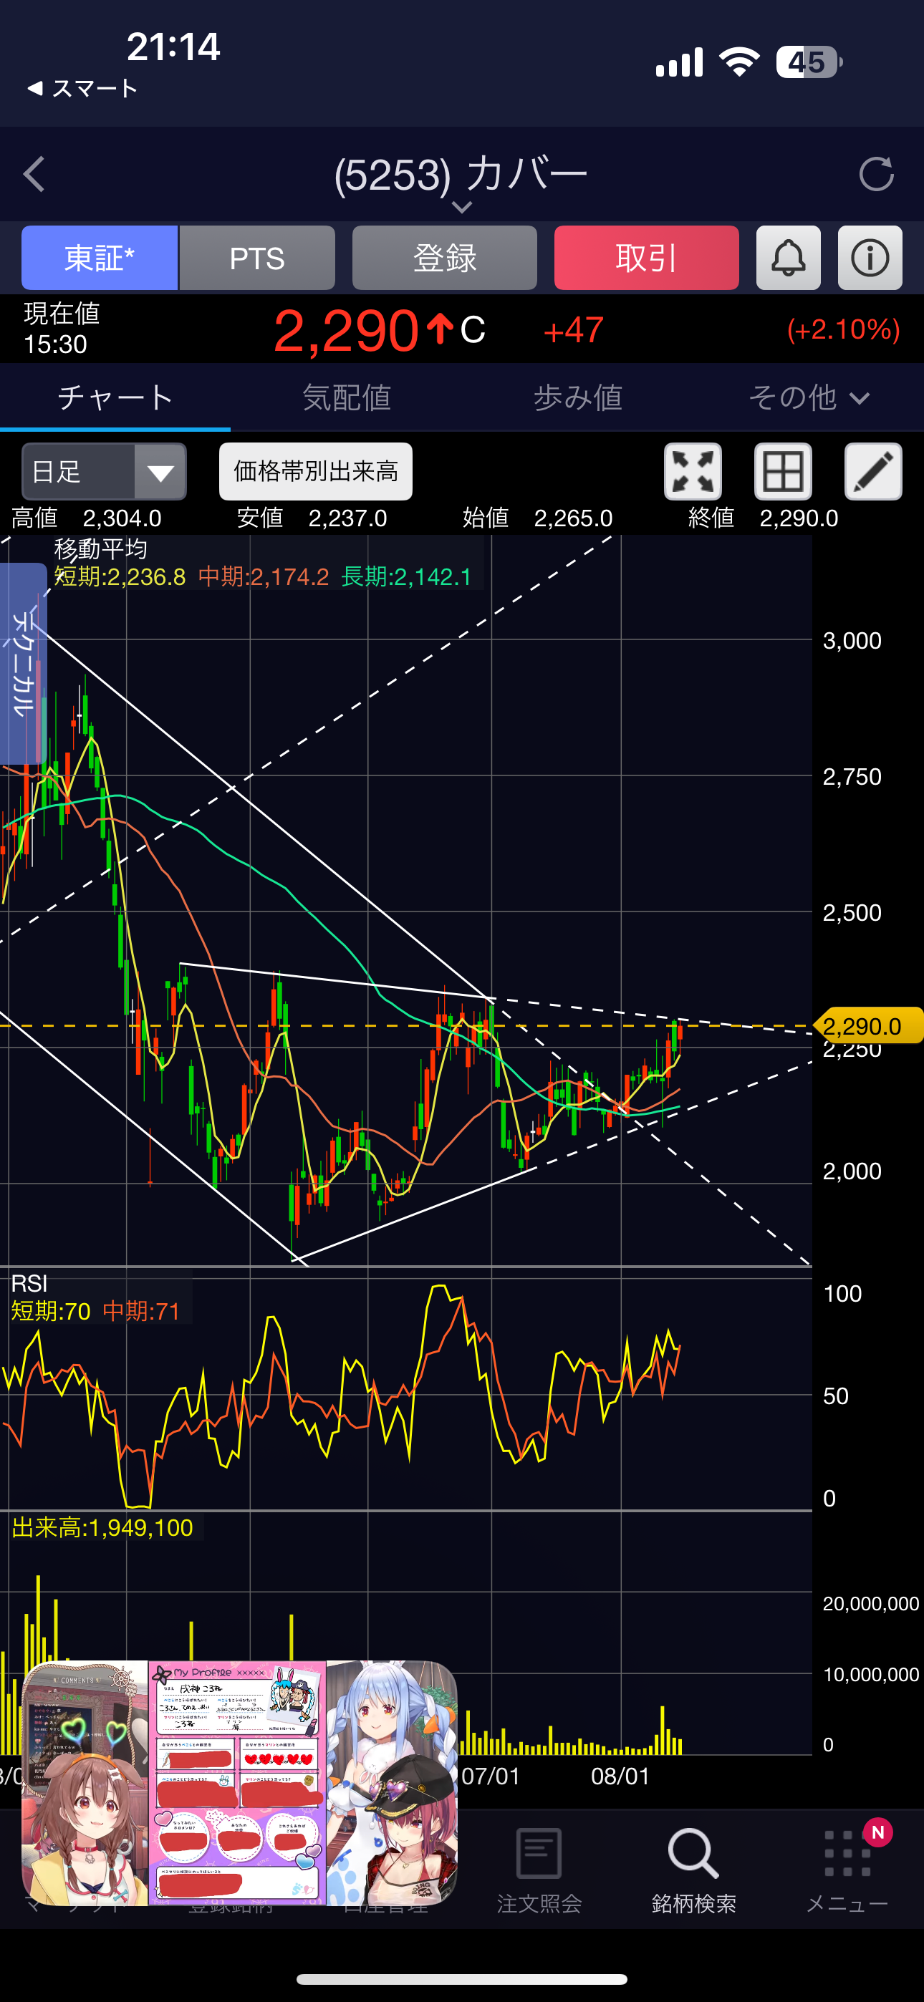Tap the 08/01 date label

point(620,1776)
